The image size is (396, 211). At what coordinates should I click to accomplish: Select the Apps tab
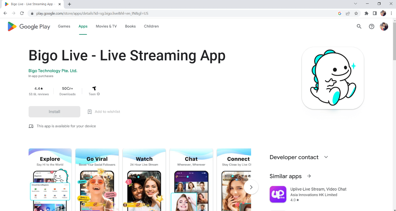tap(83, 26)
